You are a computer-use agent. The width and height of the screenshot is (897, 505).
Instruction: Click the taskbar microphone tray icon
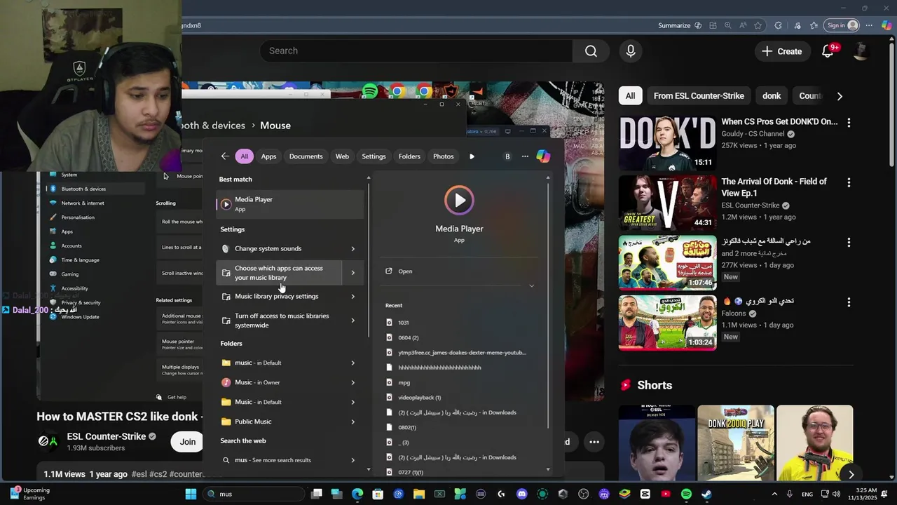coord(790,494)
